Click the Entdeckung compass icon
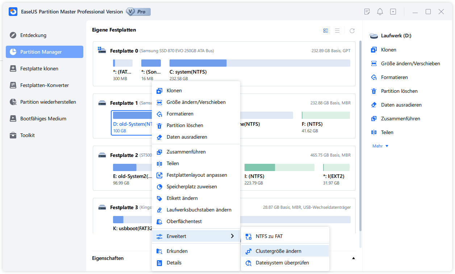The width and height of the screenshot is (455, 274). click(x=13, y=35)
